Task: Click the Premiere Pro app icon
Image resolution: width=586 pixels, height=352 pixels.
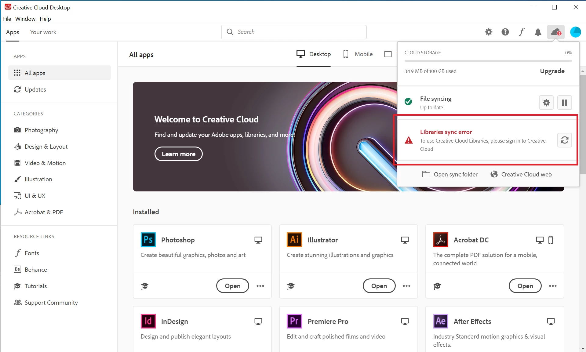Action: (x=294, y=321)
